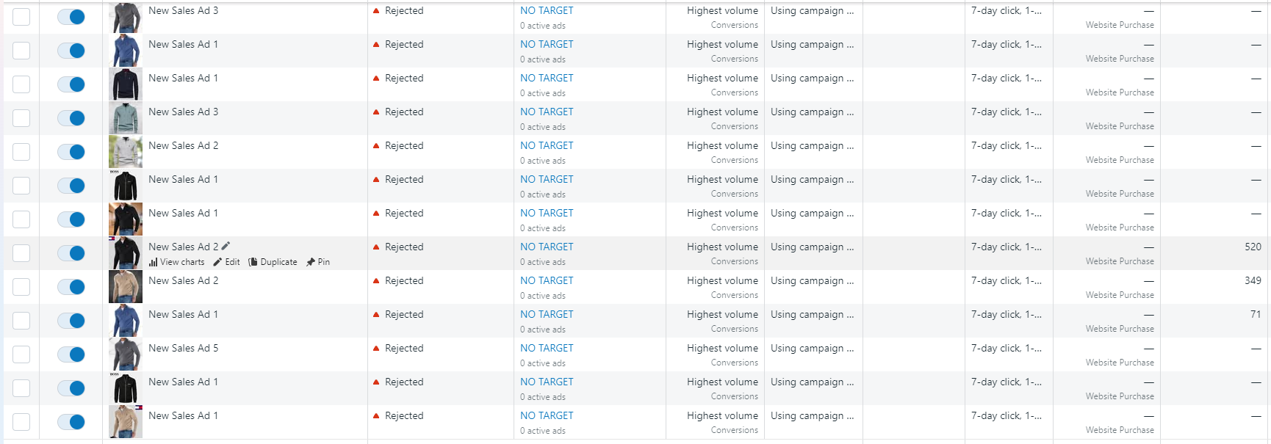The width and height of the screenshot is (1271, 444).
Task: Pin the hovered New Sales Ad 2 row
Action: click(318, 262)
